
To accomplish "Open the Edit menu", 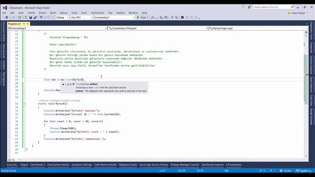I will pyautogui.click(x=12, y=13).
